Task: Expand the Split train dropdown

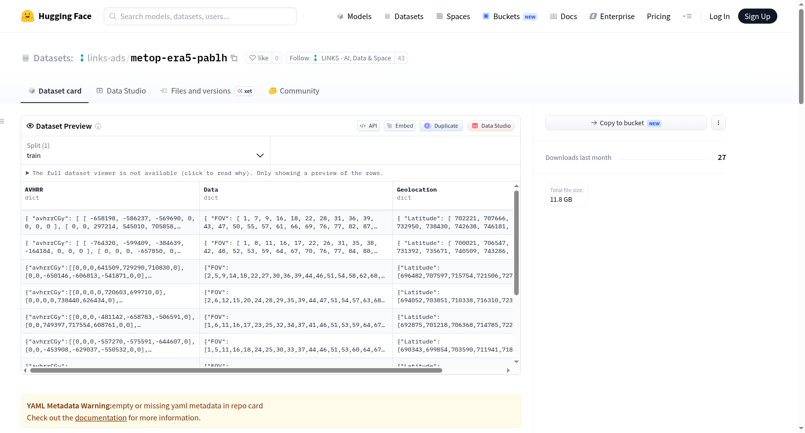Action: [145, 150]
